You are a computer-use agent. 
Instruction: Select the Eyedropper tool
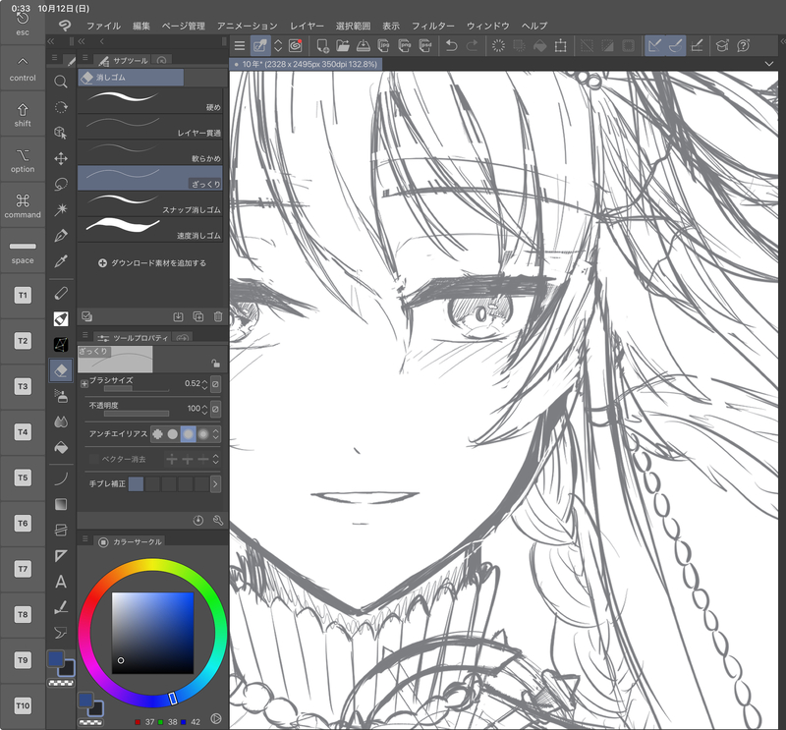coord(61,260)
